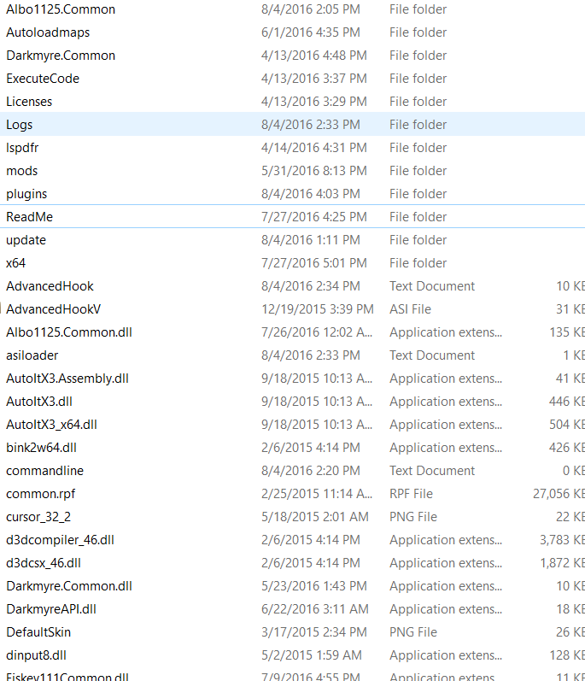Click the 5/31/2016 8:13 PM date of mods
Screen dimensions: 585x681
coord(313,171)
